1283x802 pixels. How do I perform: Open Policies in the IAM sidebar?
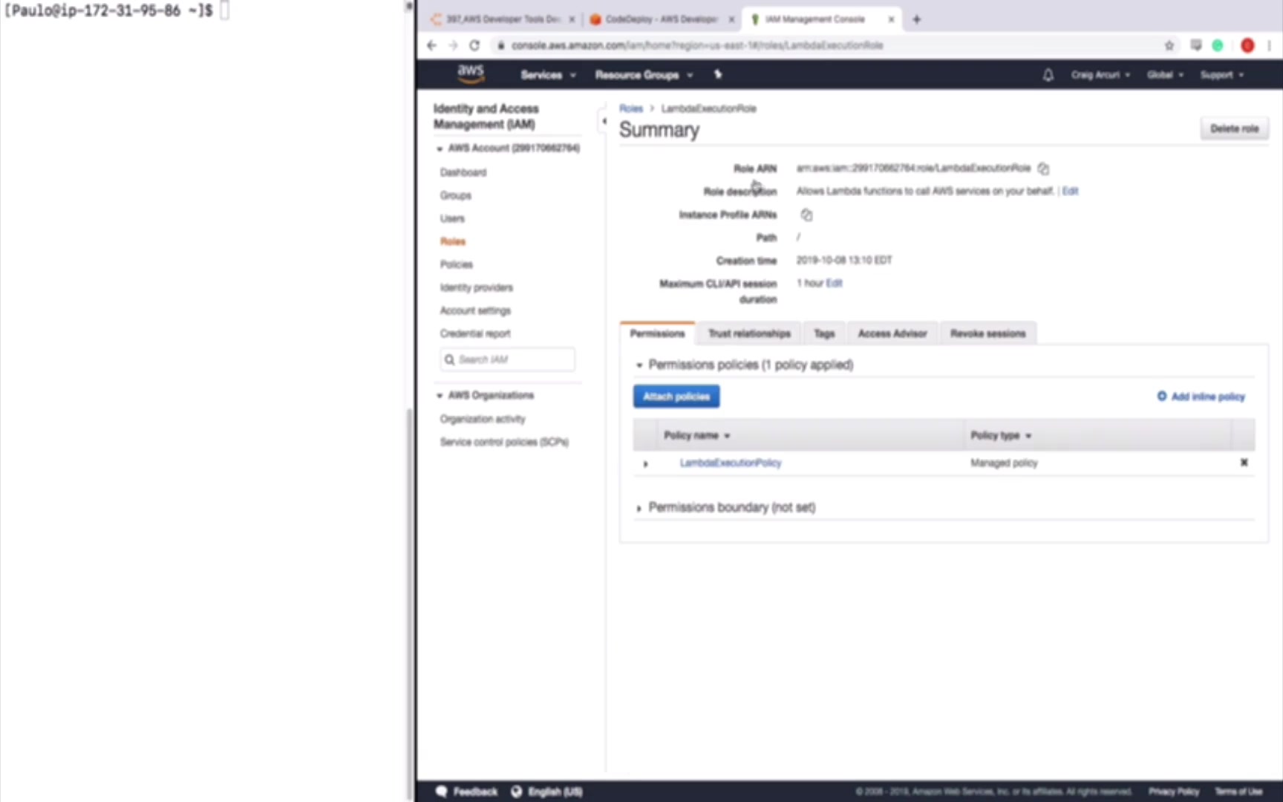pos(456,264)
